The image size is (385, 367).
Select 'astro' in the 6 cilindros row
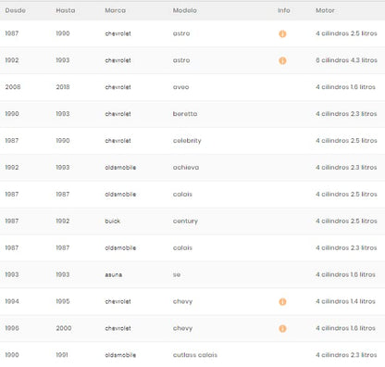coord(181,60)
